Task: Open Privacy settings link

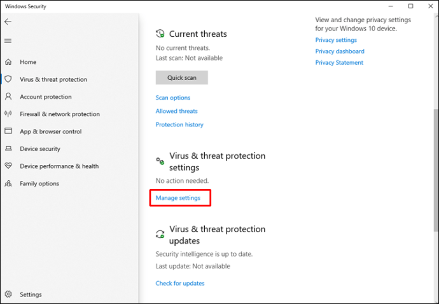Action: click(336, 40)
